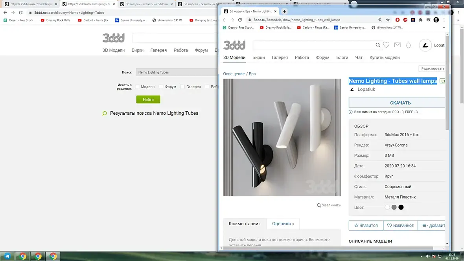Viewport: 464px width, 261px height.
Task: Open 3D Модели menu in background window
Action: coord(114,50)
